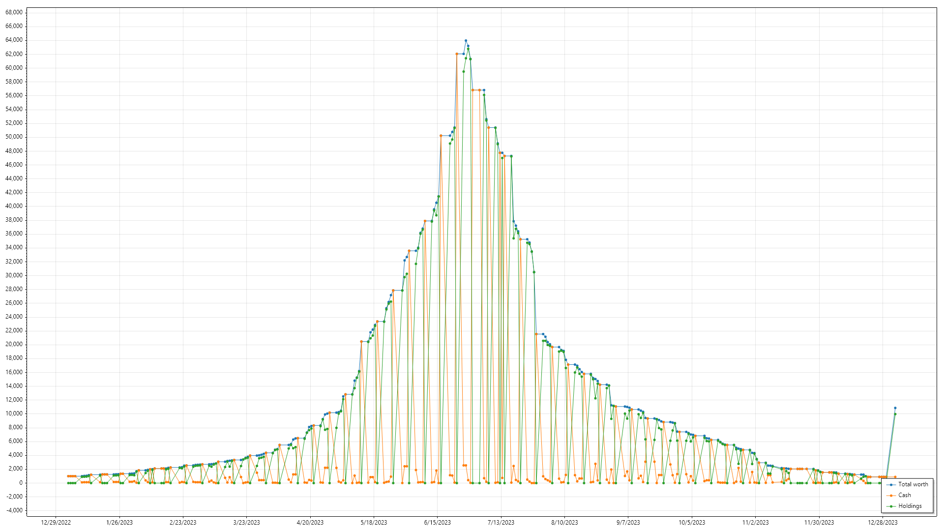Click the green Holdings legend marker
The width and height of the screenshot is (944, 531).
[x=891, y=506]
